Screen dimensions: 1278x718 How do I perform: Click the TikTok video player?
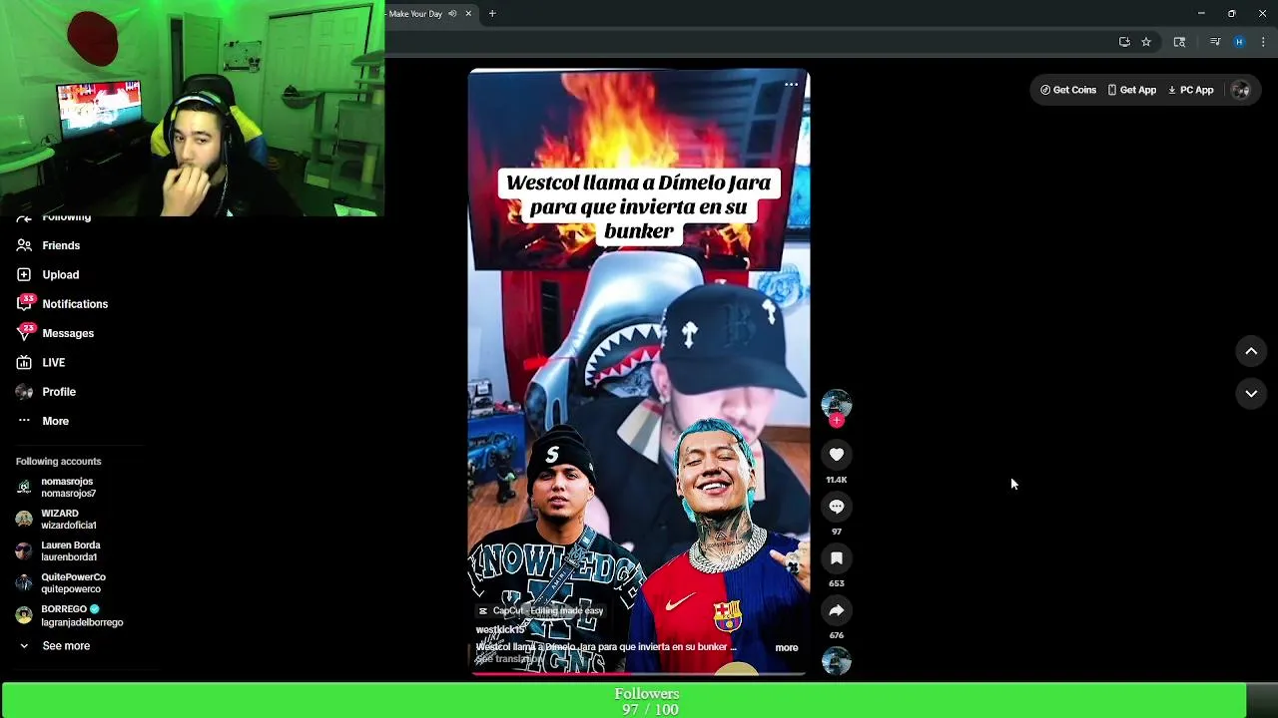(639, 373)
